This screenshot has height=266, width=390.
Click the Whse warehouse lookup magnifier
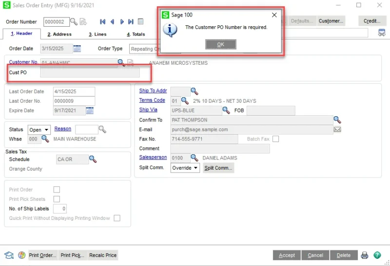(x=45, y=139)
